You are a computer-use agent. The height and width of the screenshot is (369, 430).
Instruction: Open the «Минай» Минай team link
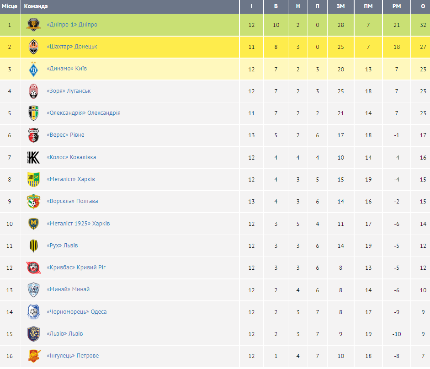coord(68,289)
